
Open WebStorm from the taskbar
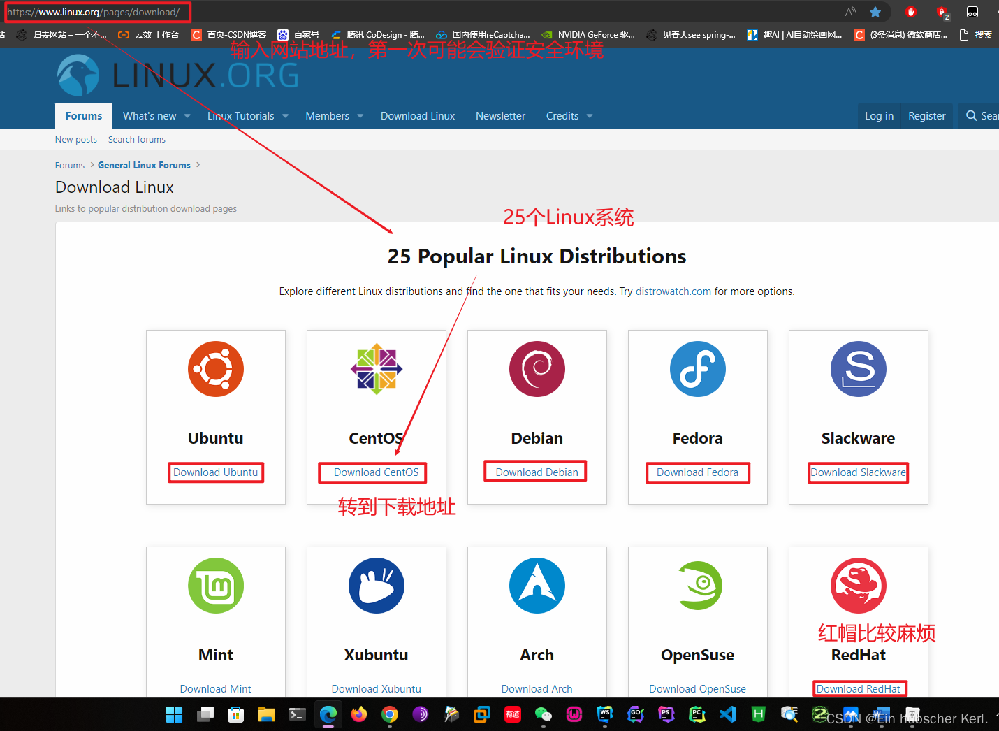point(605,714)
